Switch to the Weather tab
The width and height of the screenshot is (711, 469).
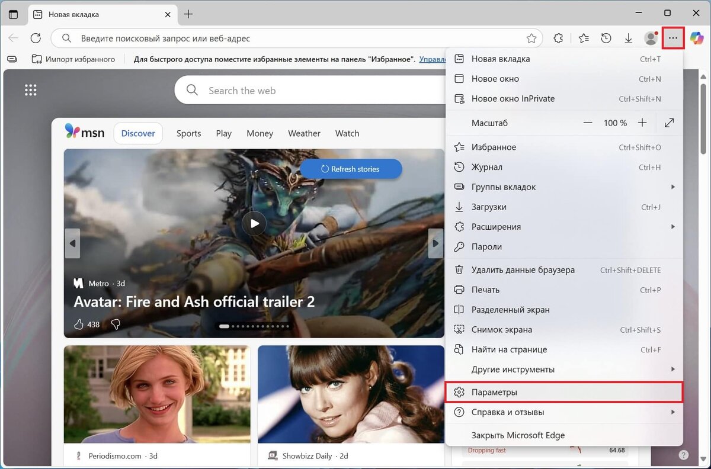tap(304, 133)
